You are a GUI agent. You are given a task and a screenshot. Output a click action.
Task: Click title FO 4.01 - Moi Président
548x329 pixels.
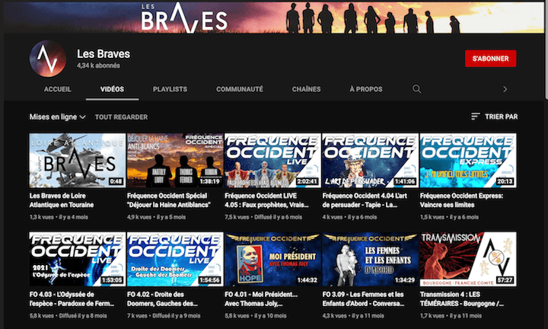coord(261,299)
